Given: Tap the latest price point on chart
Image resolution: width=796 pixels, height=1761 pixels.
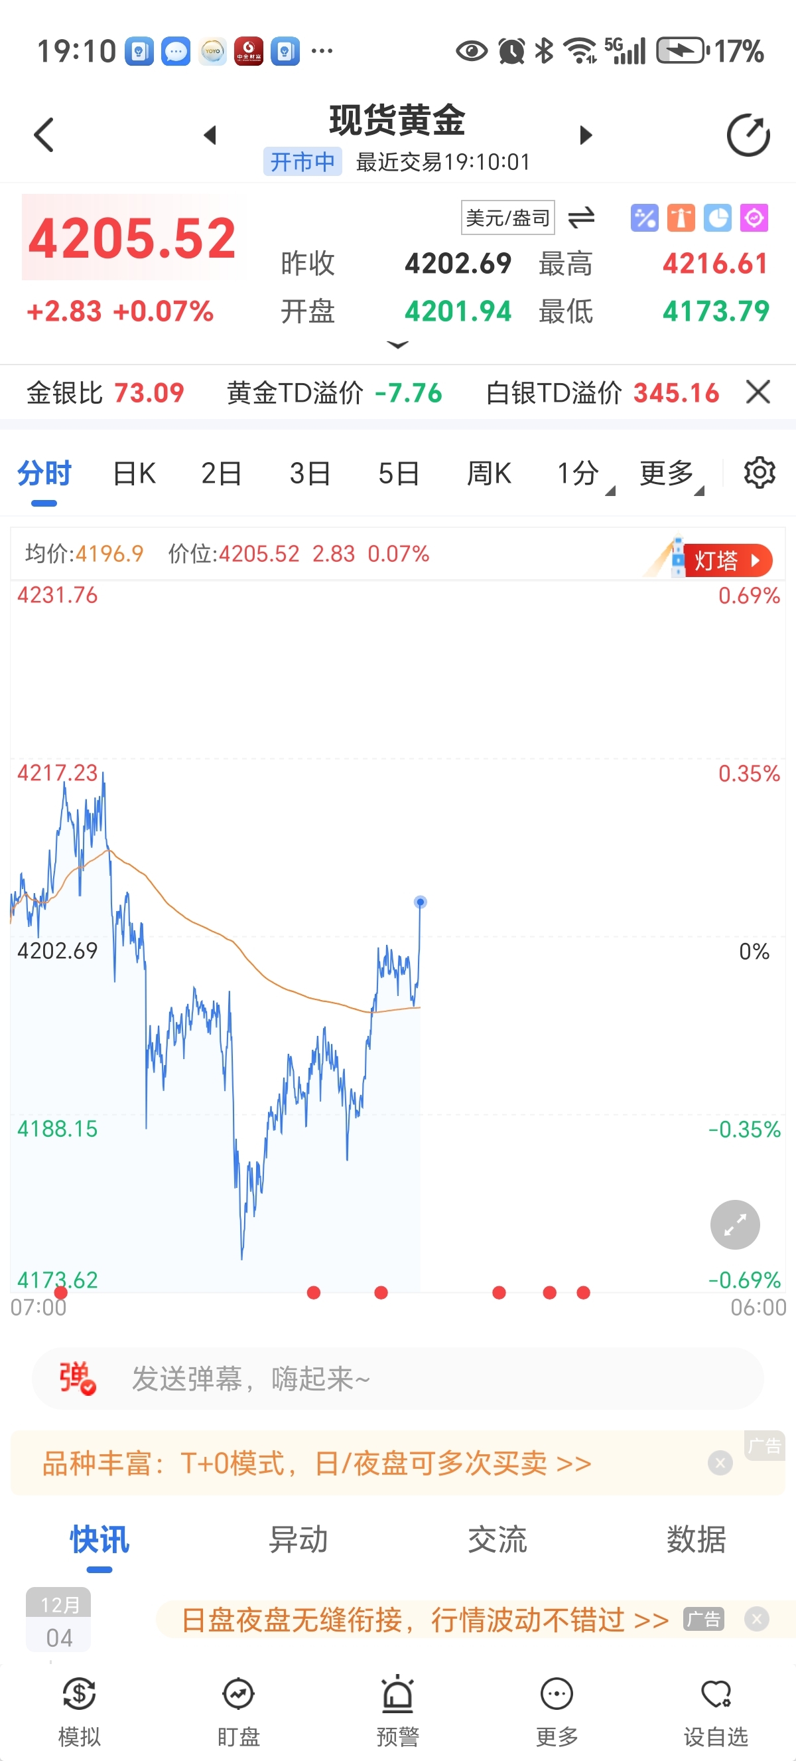Looking at the screenshot, I should 421,902.
